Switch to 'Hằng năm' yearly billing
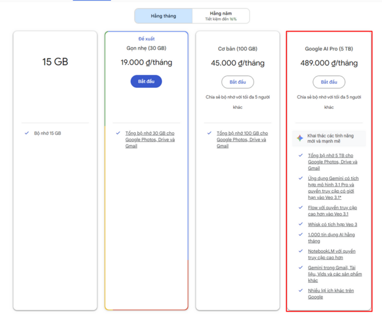 tap(220, 16)
